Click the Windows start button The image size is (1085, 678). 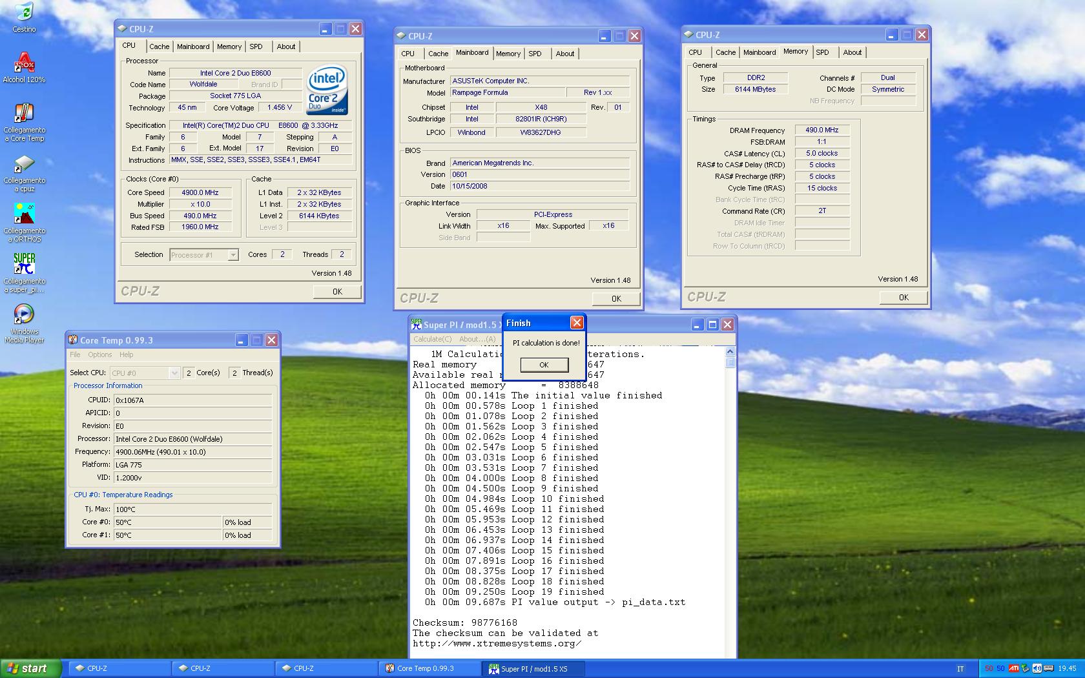pyautogui.click(x=31, y=668)
